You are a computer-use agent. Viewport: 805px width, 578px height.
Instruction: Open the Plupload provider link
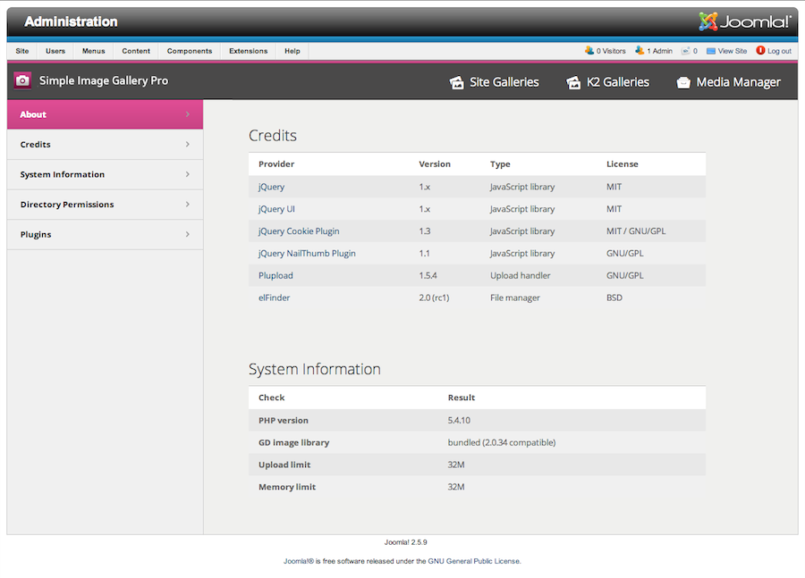click(275, 275)
